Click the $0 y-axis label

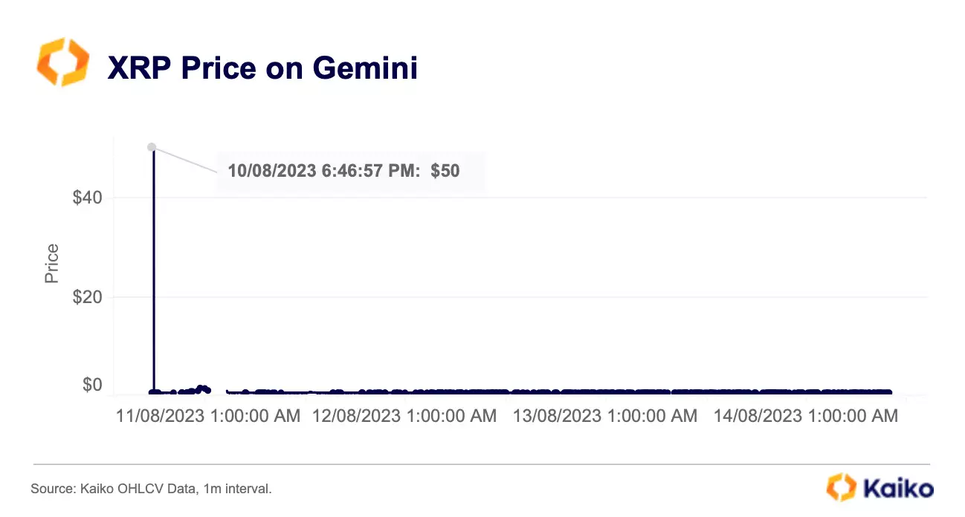(x=92, y=385)
